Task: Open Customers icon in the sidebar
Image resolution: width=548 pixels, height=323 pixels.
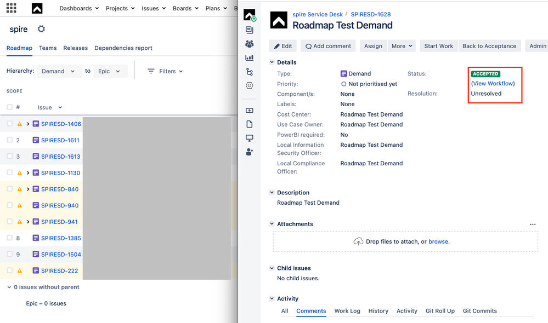Action: [250, 44]
